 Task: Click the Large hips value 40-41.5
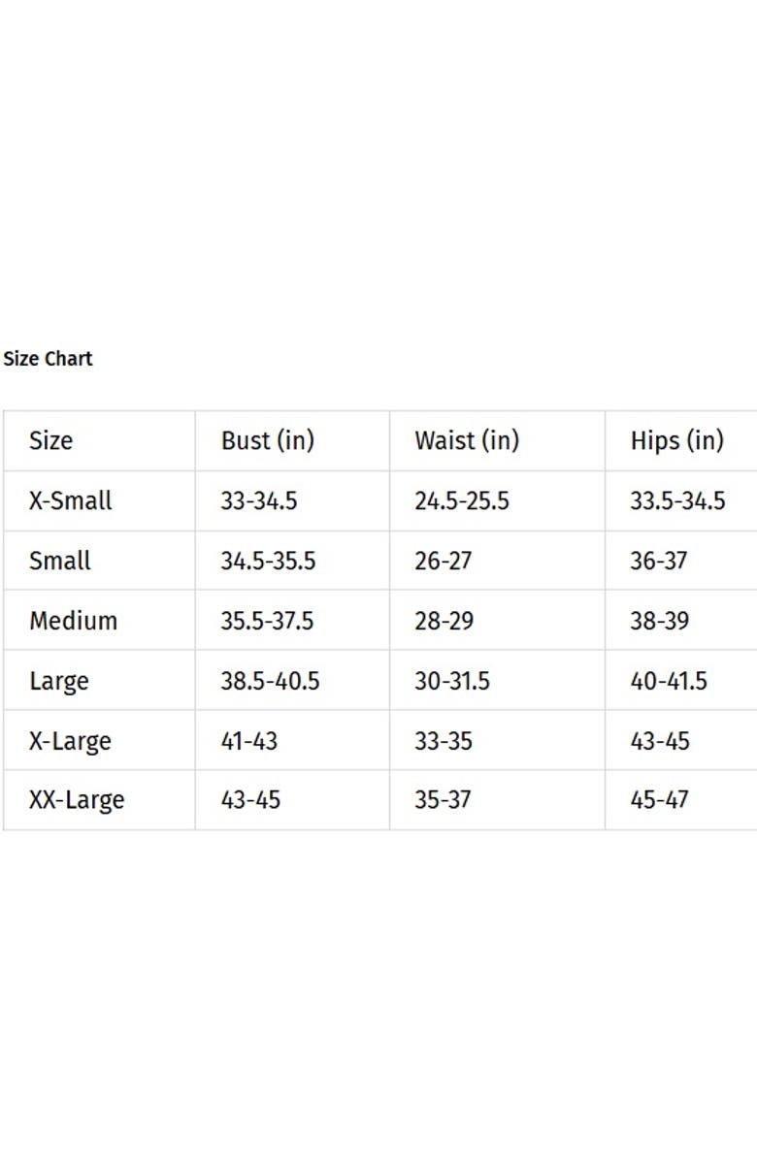coord(669,682)
